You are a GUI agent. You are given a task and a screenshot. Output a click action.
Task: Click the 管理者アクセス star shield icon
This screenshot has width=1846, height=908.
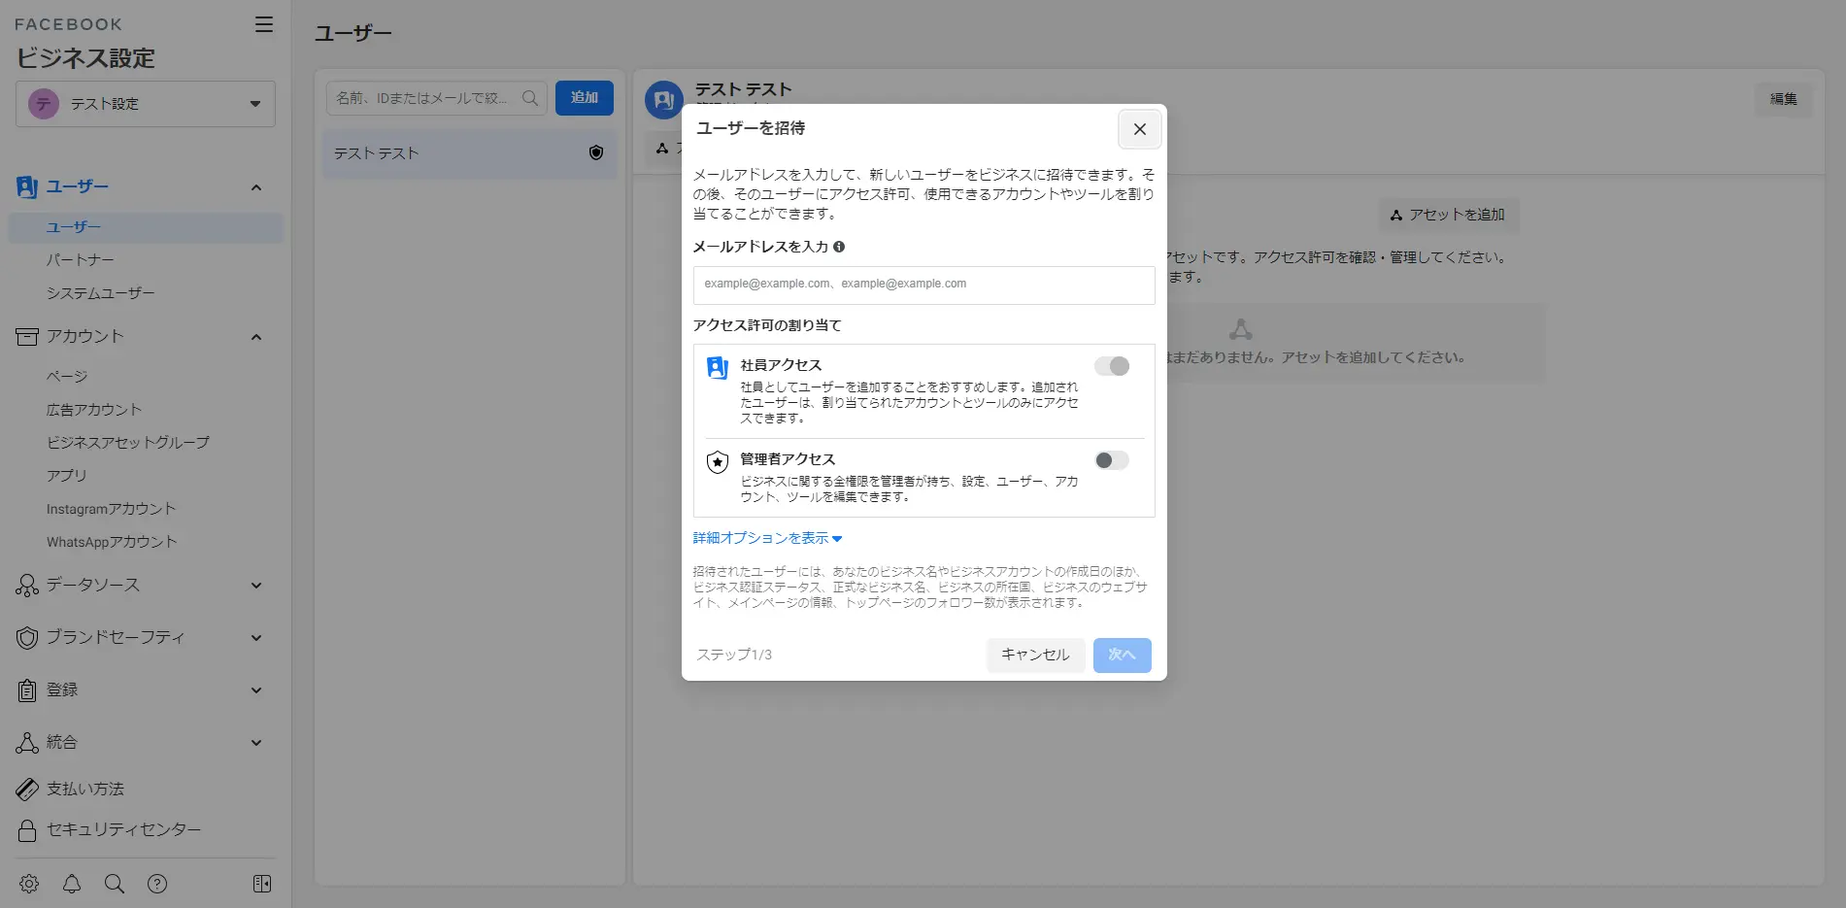point(718,462)
